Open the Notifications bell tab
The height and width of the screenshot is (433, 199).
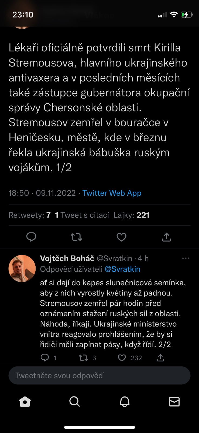125,402
